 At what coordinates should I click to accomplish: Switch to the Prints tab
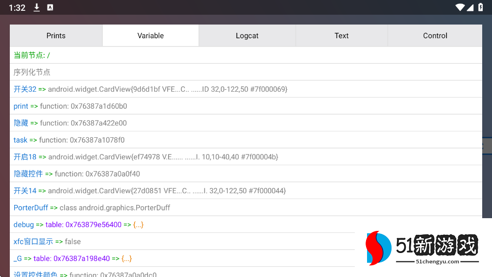[x=56, y=36]
